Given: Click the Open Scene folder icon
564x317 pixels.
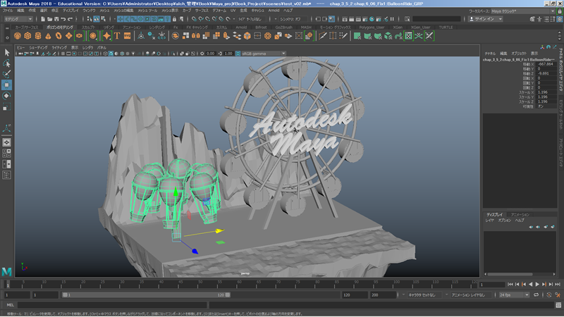Looking at the screenshot, I should [49, 19].
